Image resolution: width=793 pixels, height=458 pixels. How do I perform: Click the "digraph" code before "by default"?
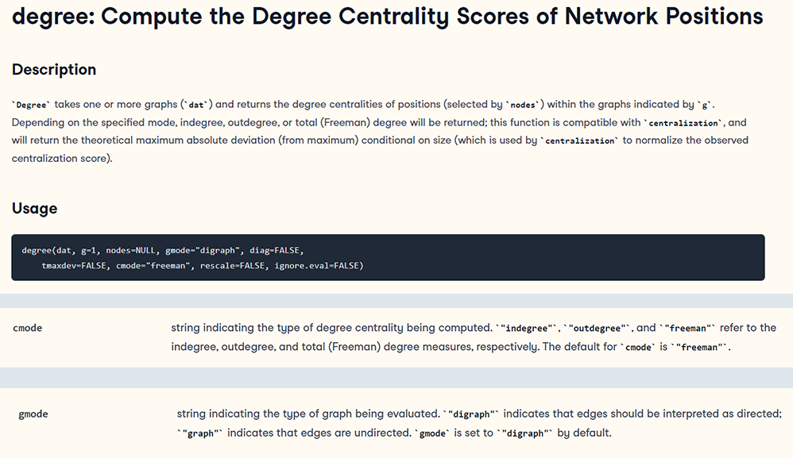(524, 433)
